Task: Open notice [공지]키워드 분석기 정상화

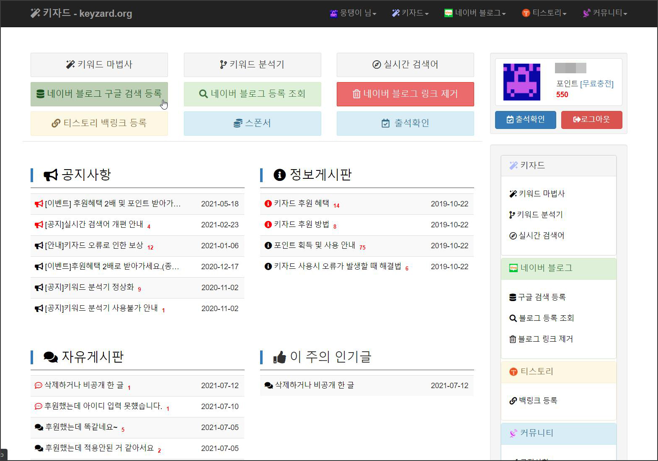Action: pos(90,288)
